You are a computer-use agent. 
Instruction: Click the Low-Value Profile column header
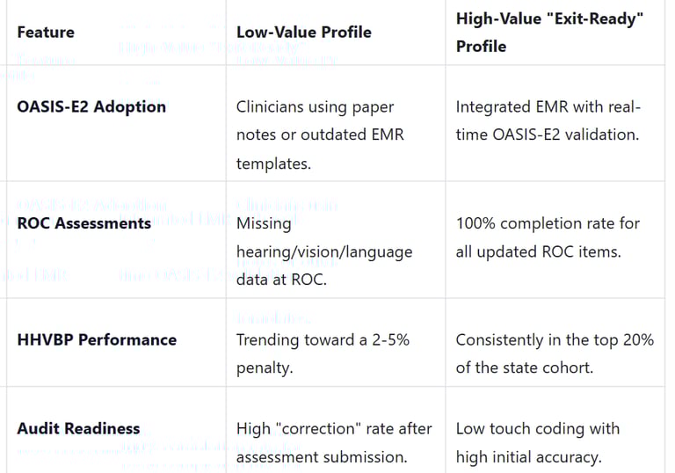(303, 33)
